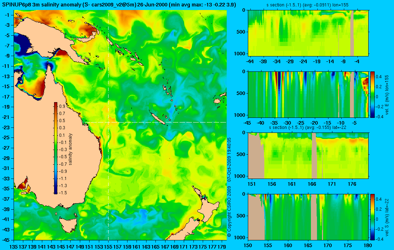The width and height of the screenshot is (394, 250).
Task: Click the 167 longitude tick on the map axis
Action: 165,247
